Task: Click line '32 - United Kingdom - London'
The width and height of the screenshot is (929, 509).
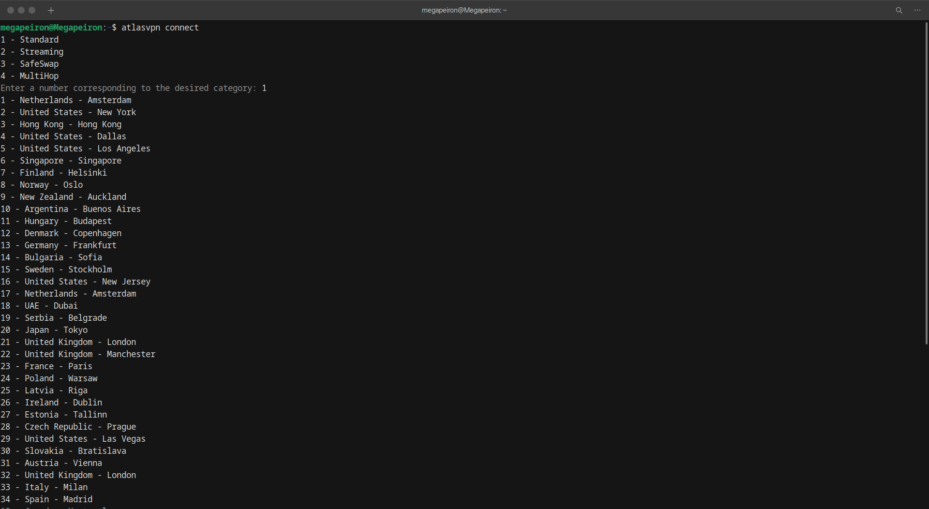Action: click(x=68, y=475)
